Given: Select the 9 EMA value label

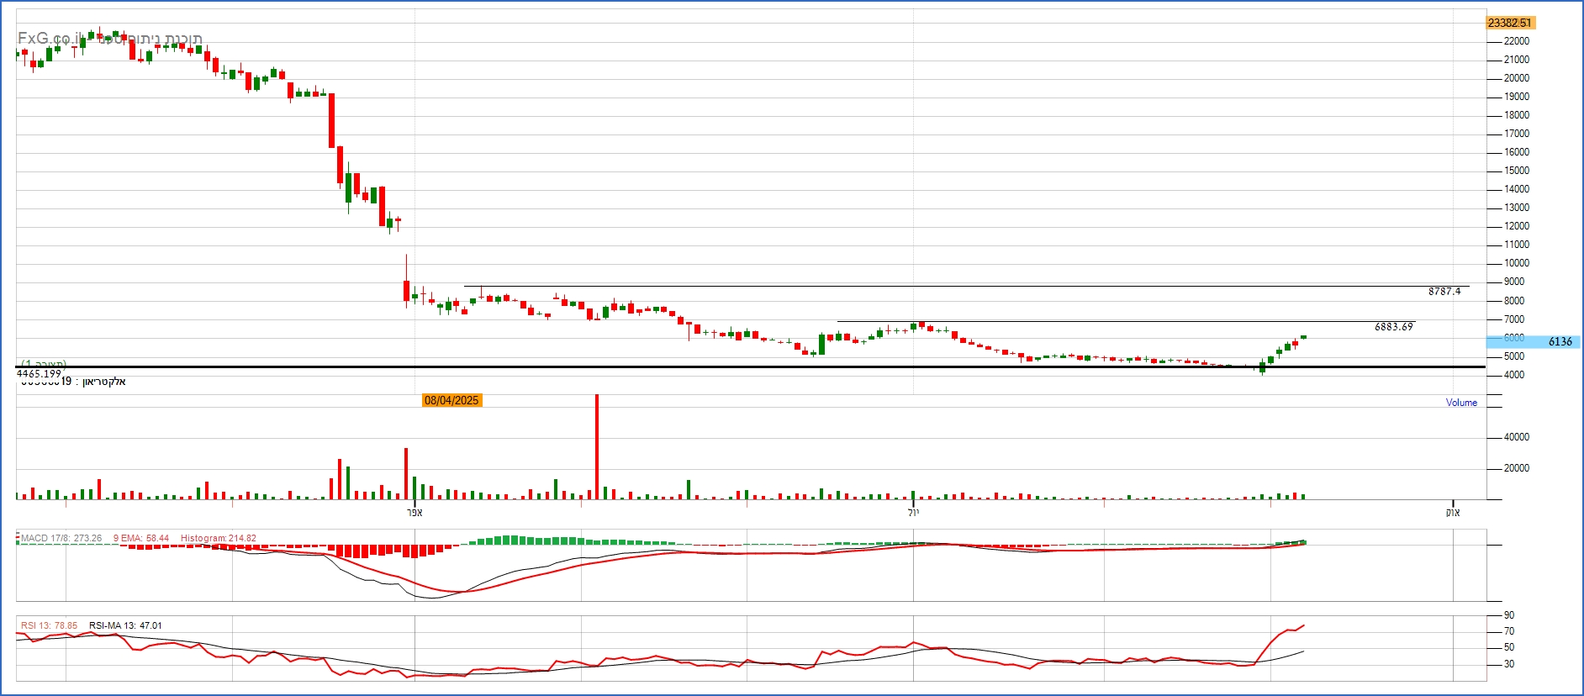Looking at the screenshot, I should (x=141, y=538).
